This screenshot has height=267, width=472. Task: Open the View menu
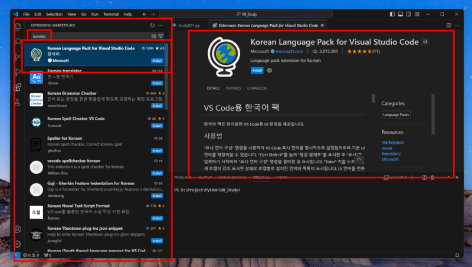(71, 14)
